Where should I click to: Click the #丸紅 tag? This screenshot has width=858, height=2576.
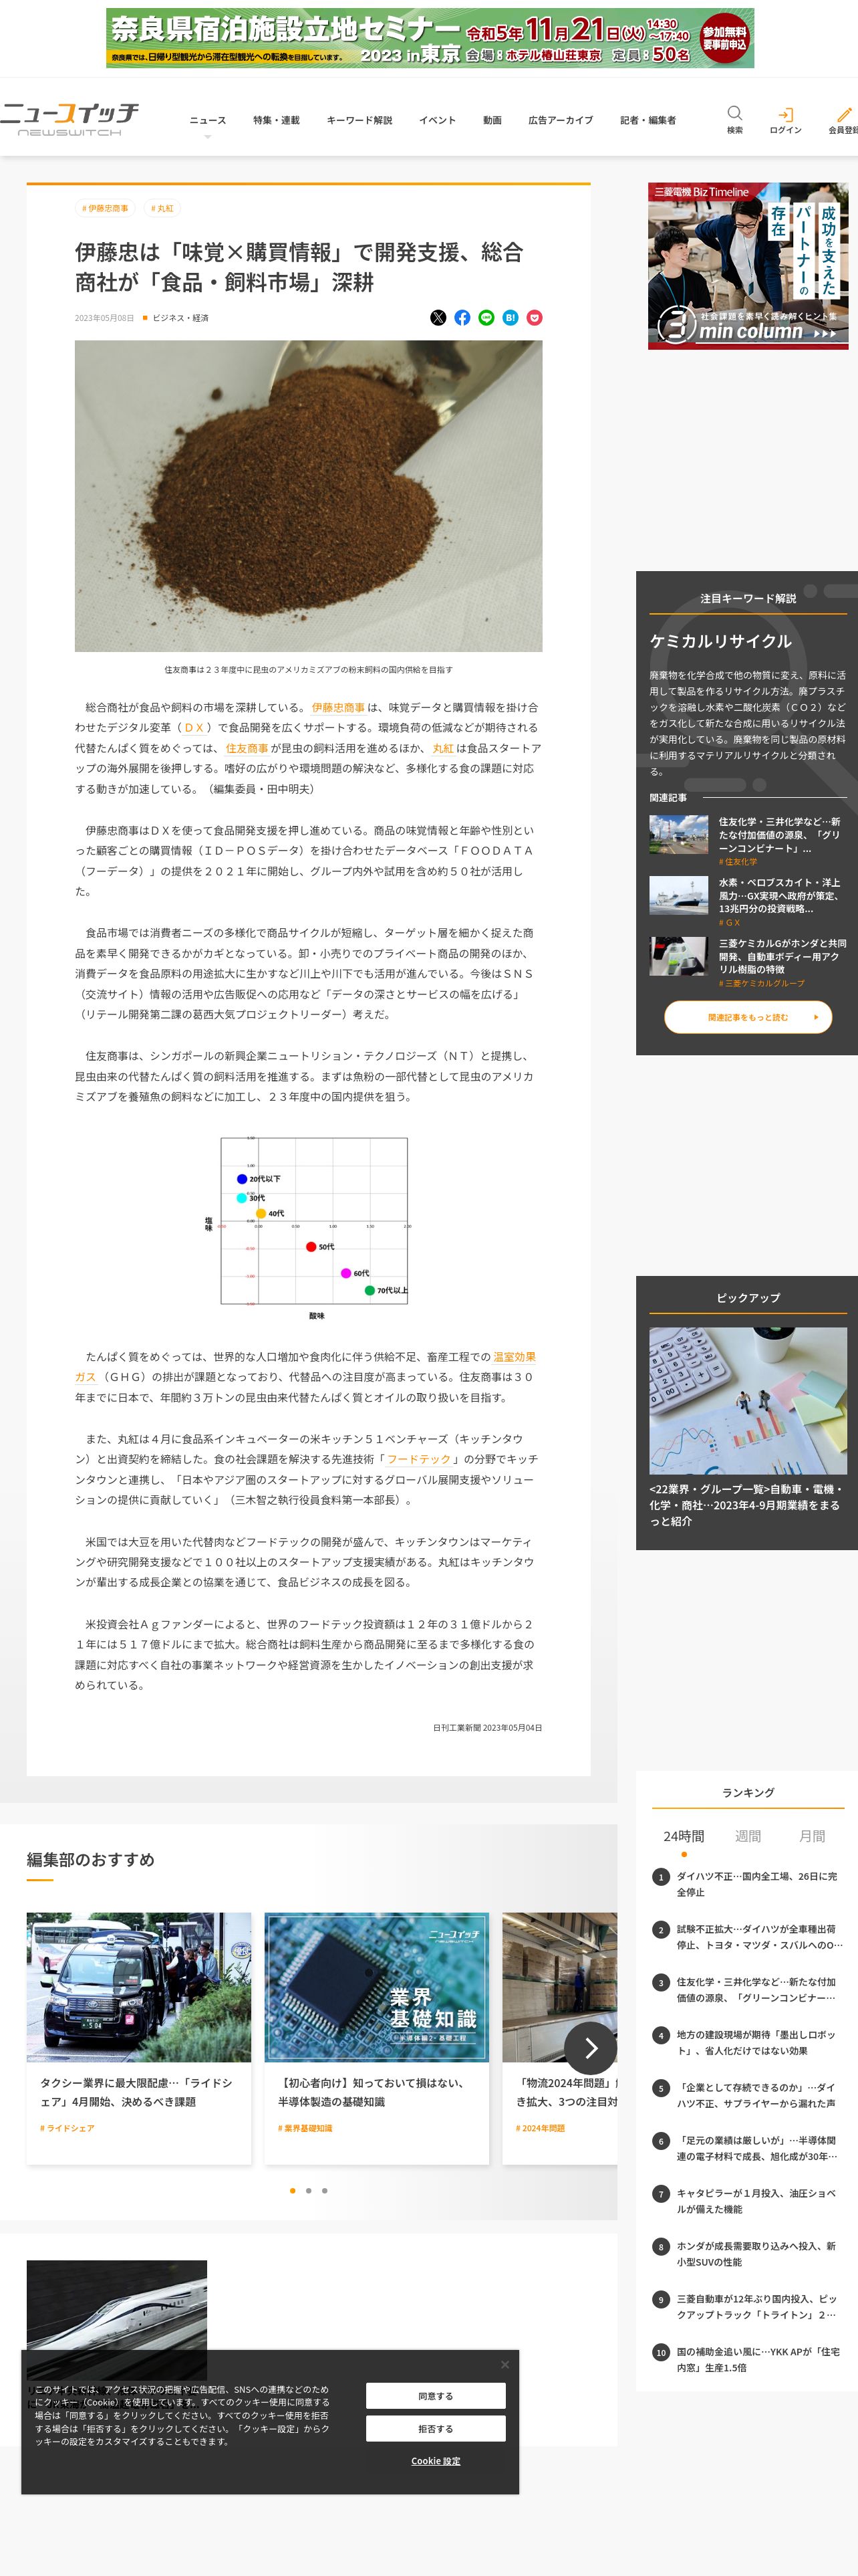coord(162,208)
